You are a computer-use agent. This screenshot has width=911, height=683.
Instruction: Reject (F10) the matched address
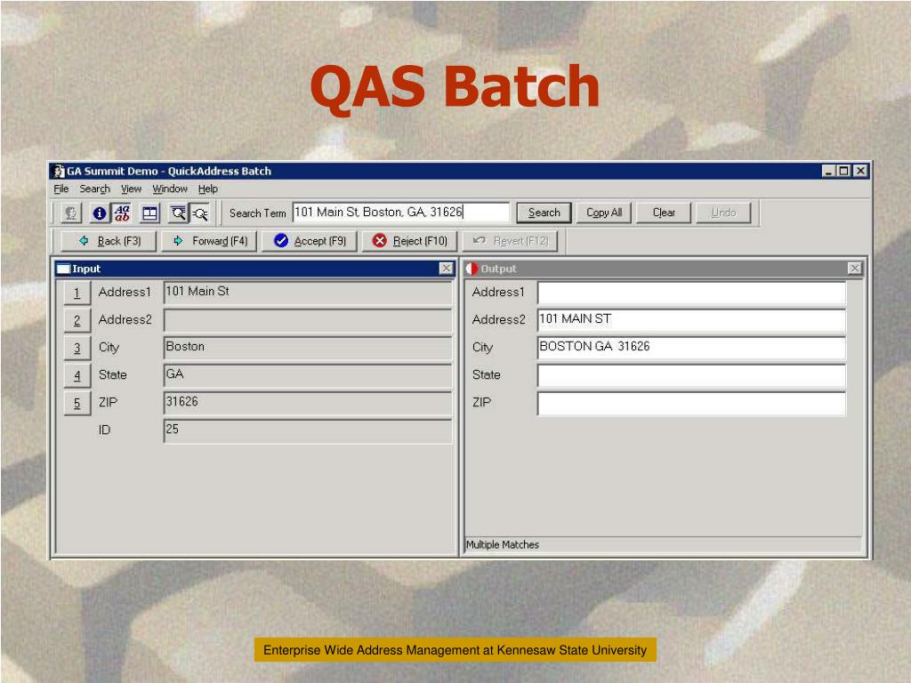pos(410,241)
